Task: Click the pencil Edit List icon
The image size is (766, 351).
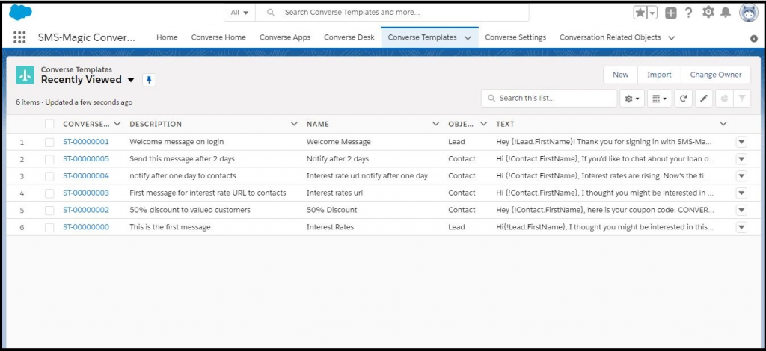Action: pos(704,99)
